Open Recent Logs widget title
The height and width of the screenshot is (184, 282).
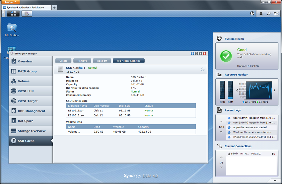[x=233, y=110]
